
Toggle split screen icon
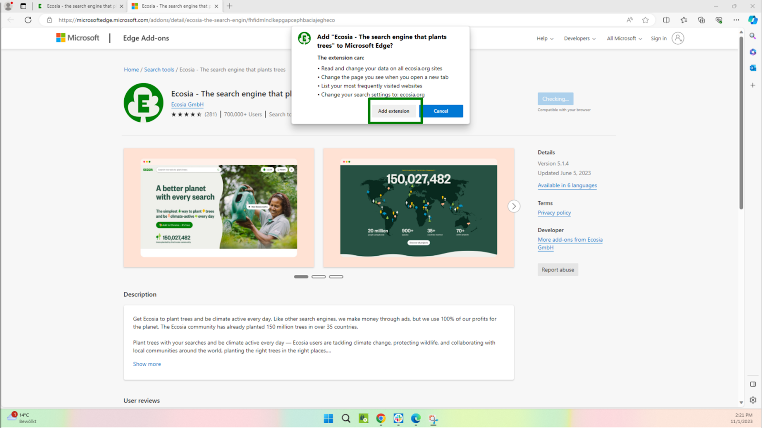pos(666,20)
